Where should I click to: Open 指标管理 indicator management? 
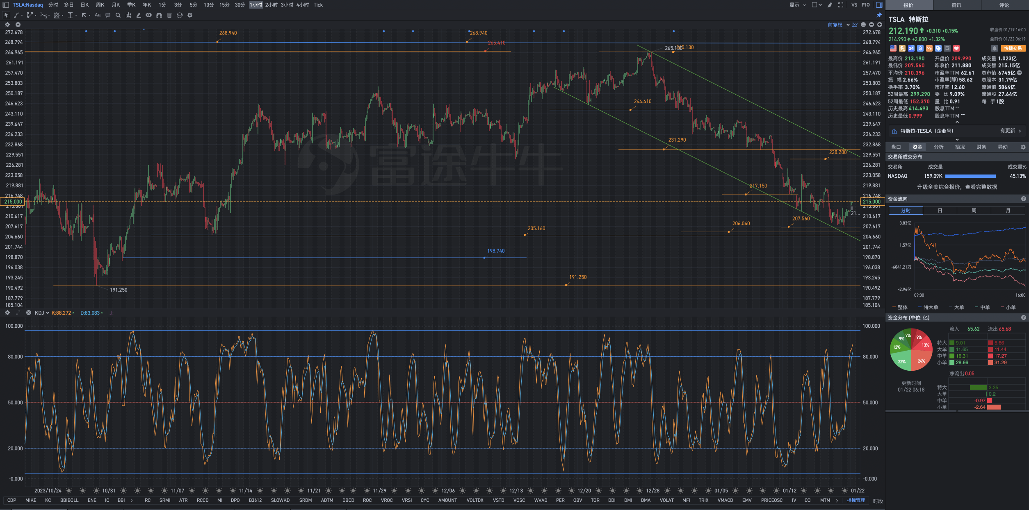pyautogui.click(x=856, y=500)
